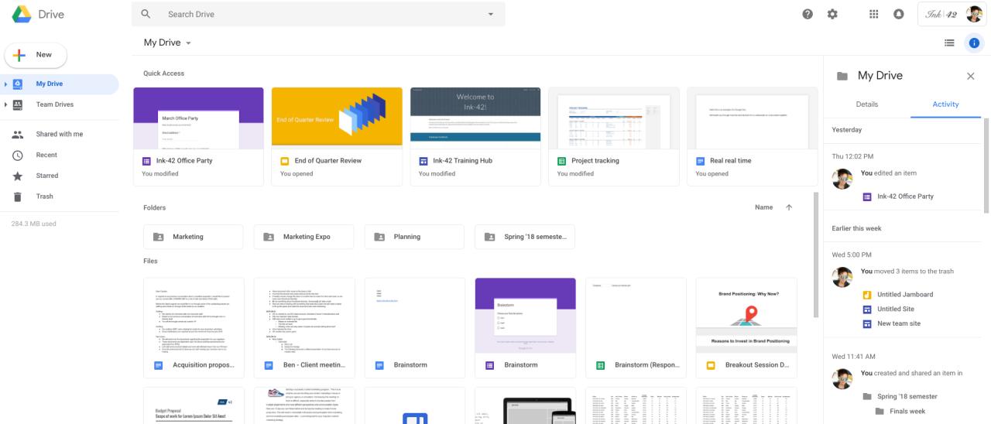This screenshot has width=991, height=424.
Task: Open the Marketing folder
Action: click(x=194, y=237)
